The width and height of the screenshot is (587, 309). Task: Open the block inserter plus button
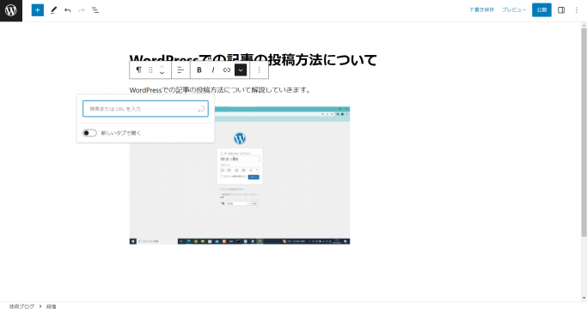click(x=38, y=10)
